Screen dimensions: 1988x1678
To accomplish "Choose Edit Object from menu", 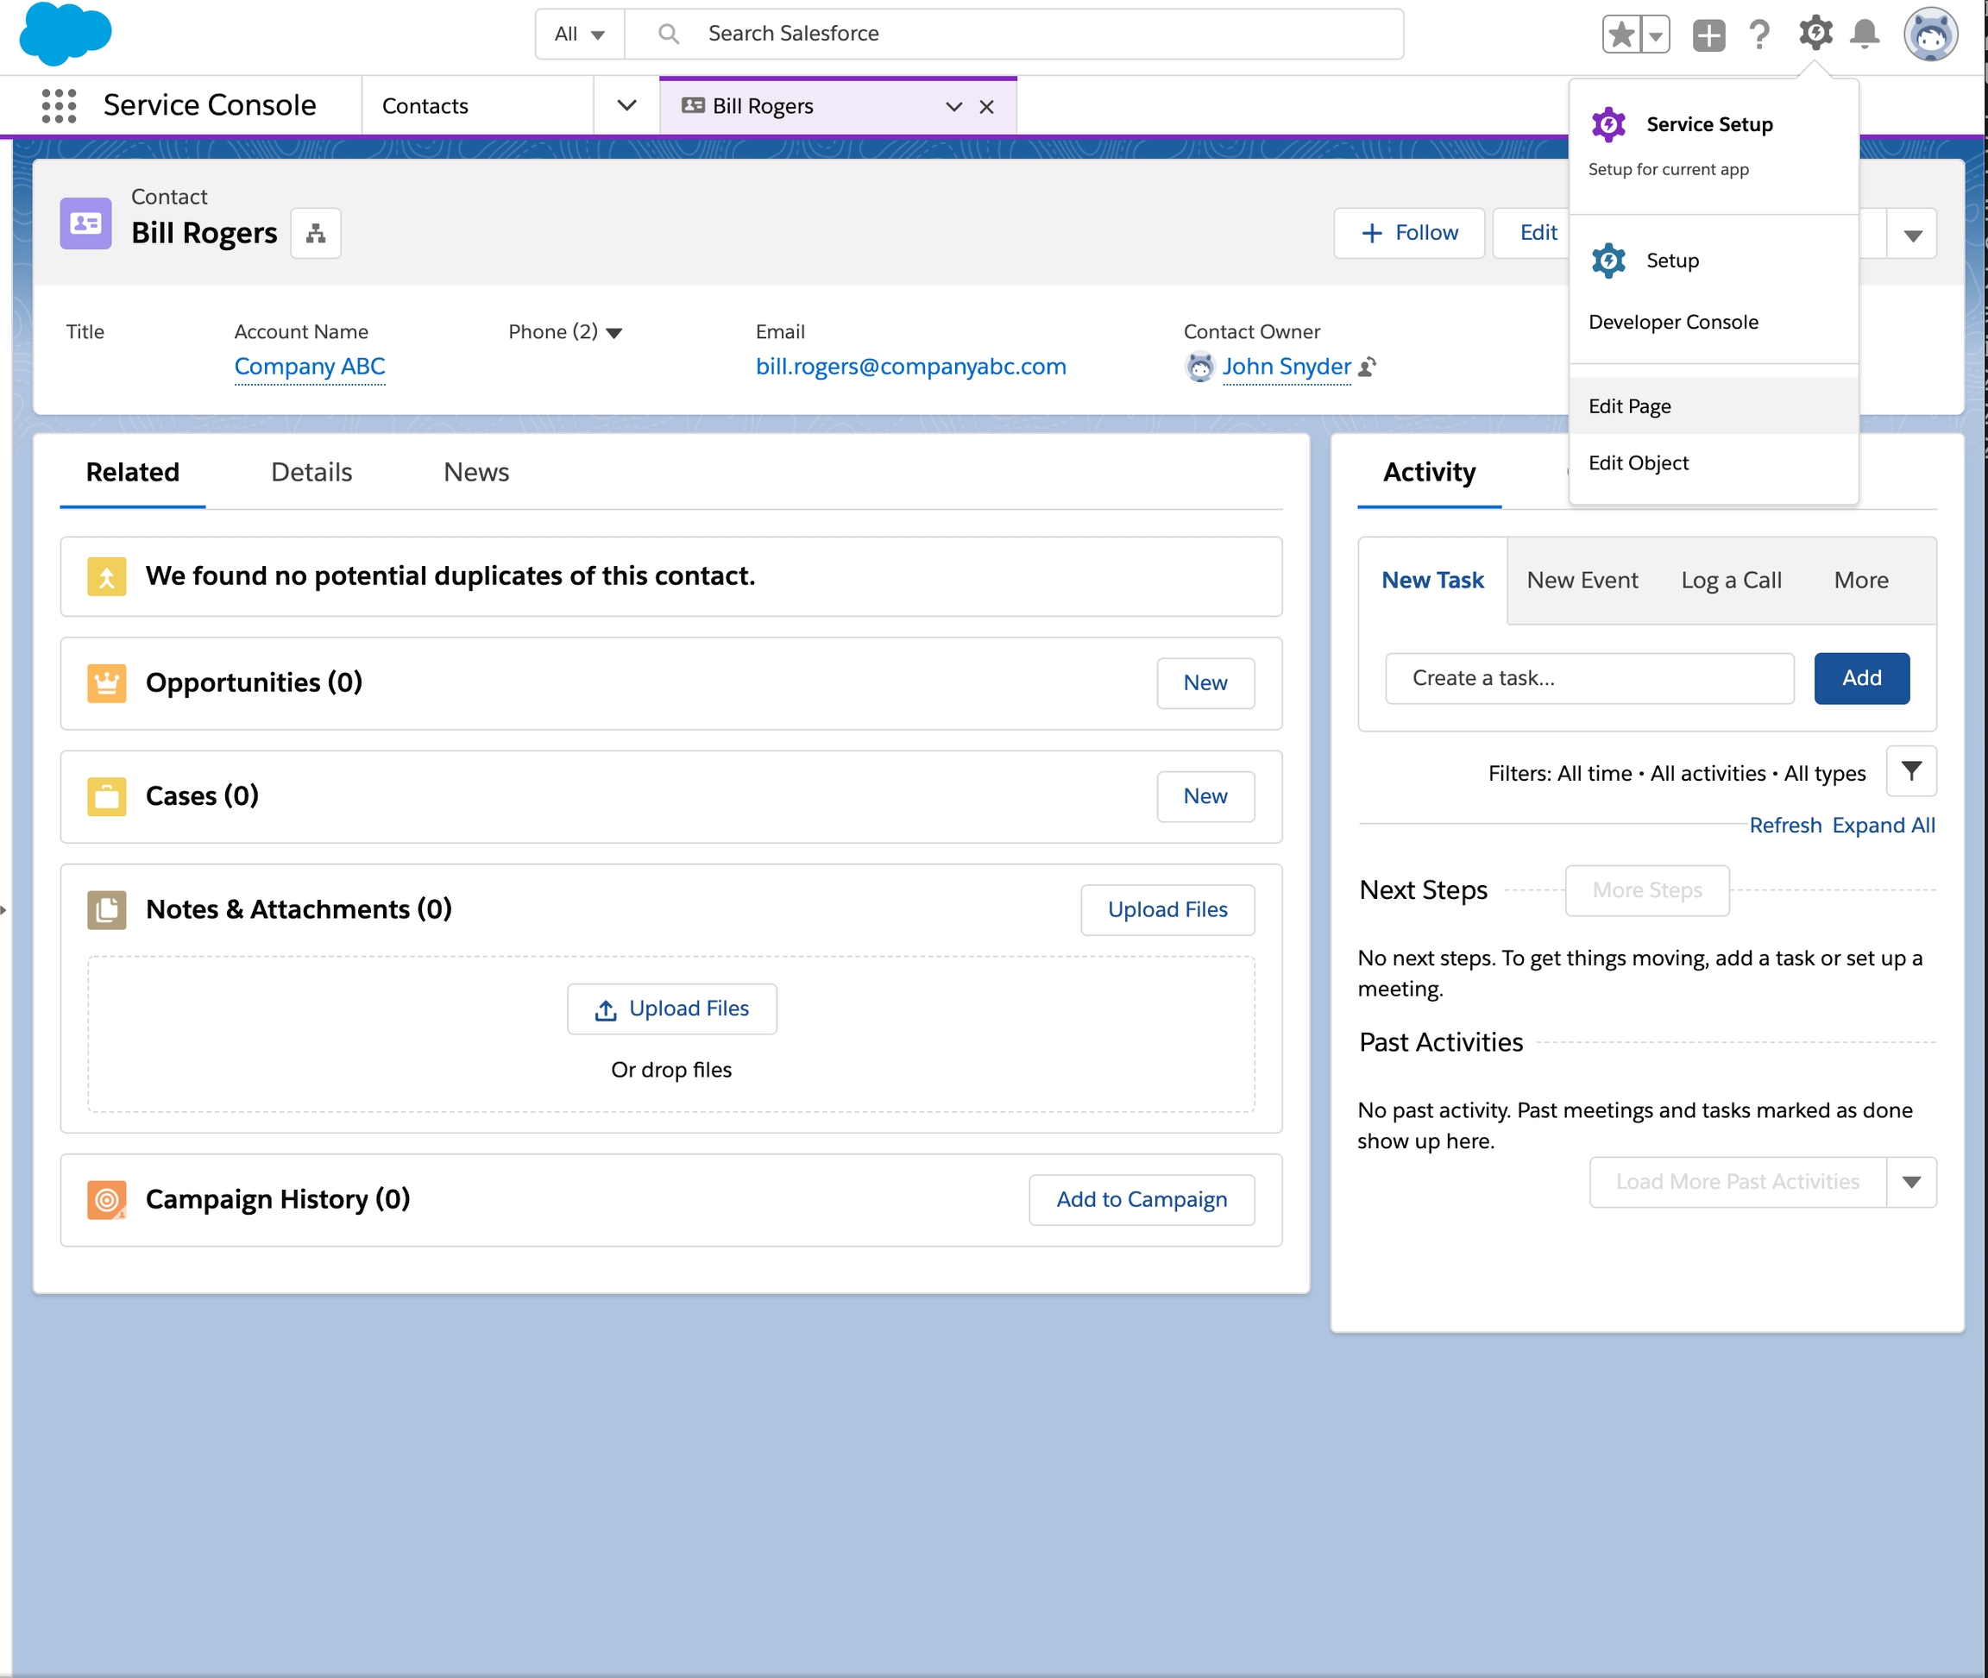I will [x=1713, y=463].
